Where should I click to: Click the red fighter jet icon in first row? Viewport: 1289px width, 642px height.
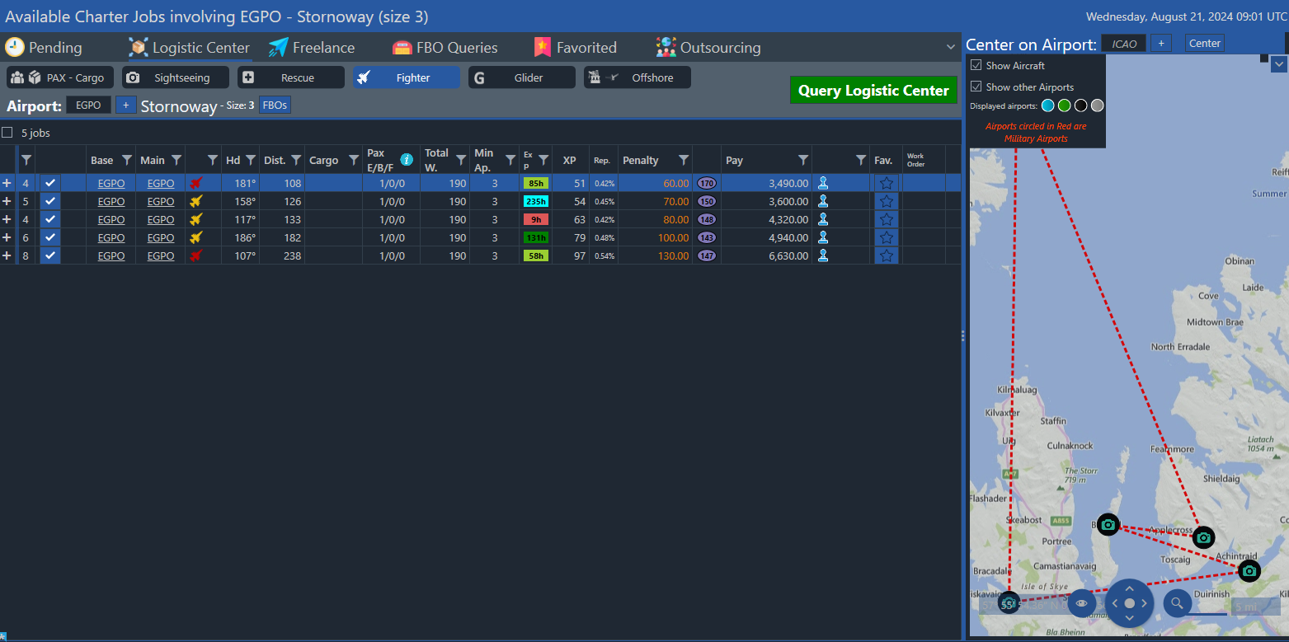click(196, 183)
